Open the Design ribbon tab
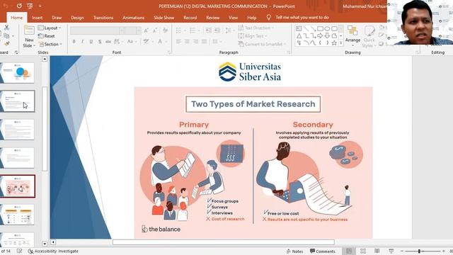The width and height of the screenshot is (453, 255). [77, 18]
